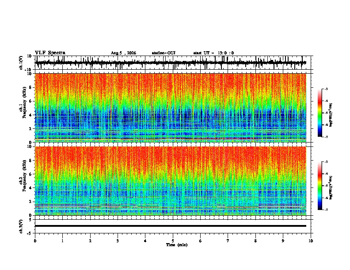Viewport: 350px width, 270px height.
Task: Click the ch.1 spectrogram color bar
Action: click(x=320, y=113)
